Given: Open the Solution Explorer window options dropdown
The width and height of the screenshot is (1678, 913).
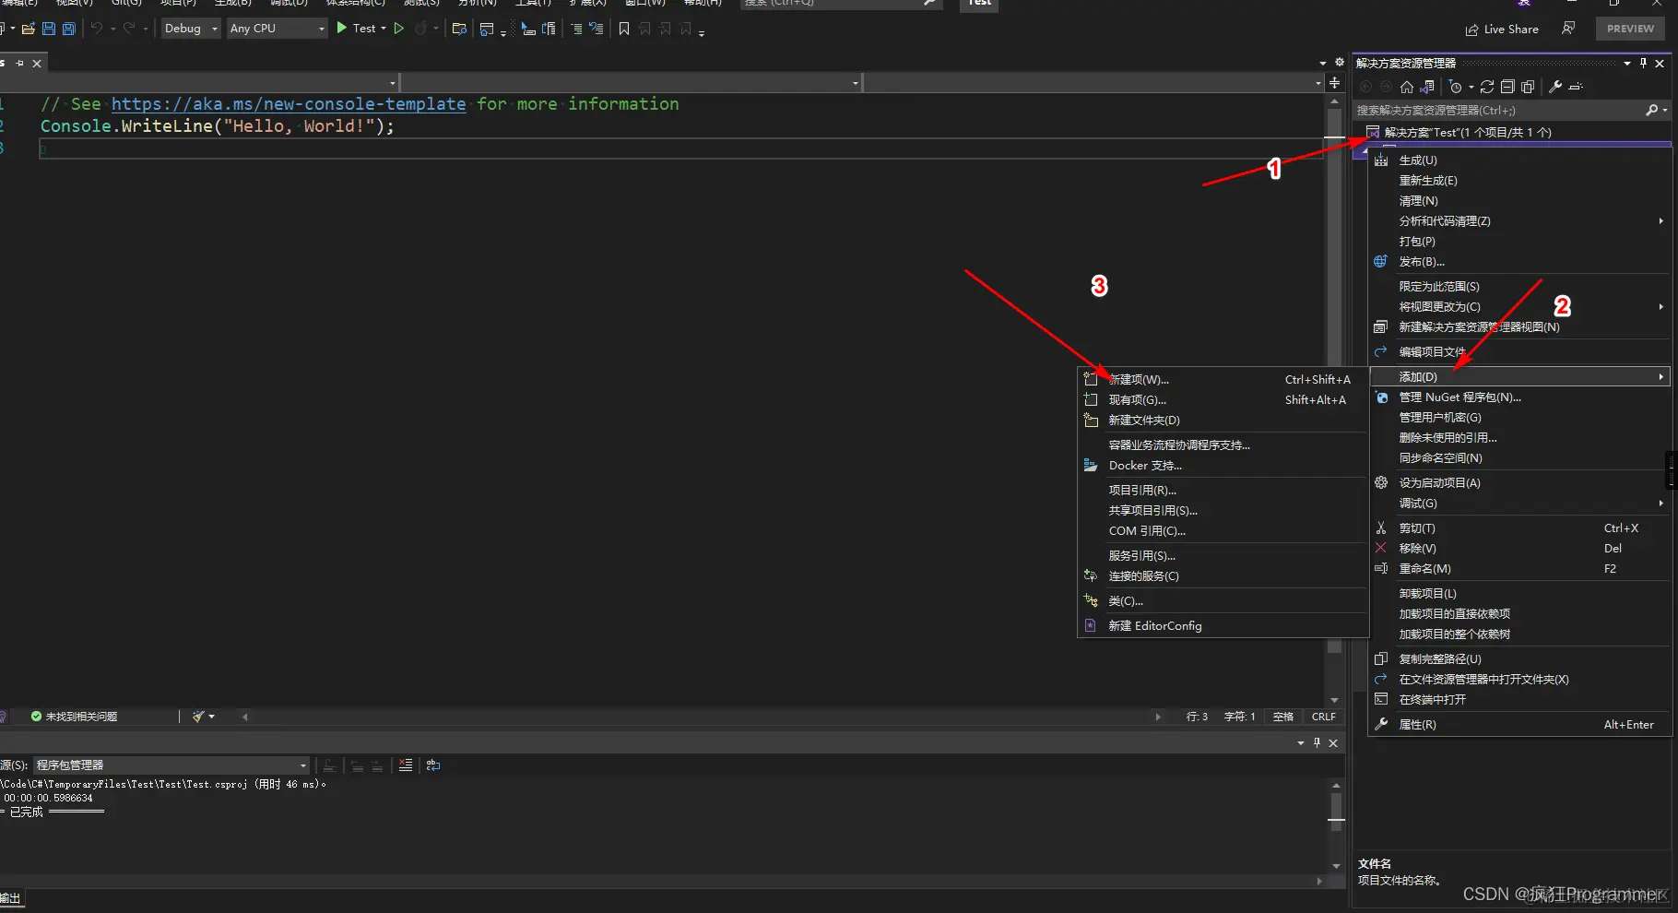Looking at the screenshot, I should [1627, 63].
